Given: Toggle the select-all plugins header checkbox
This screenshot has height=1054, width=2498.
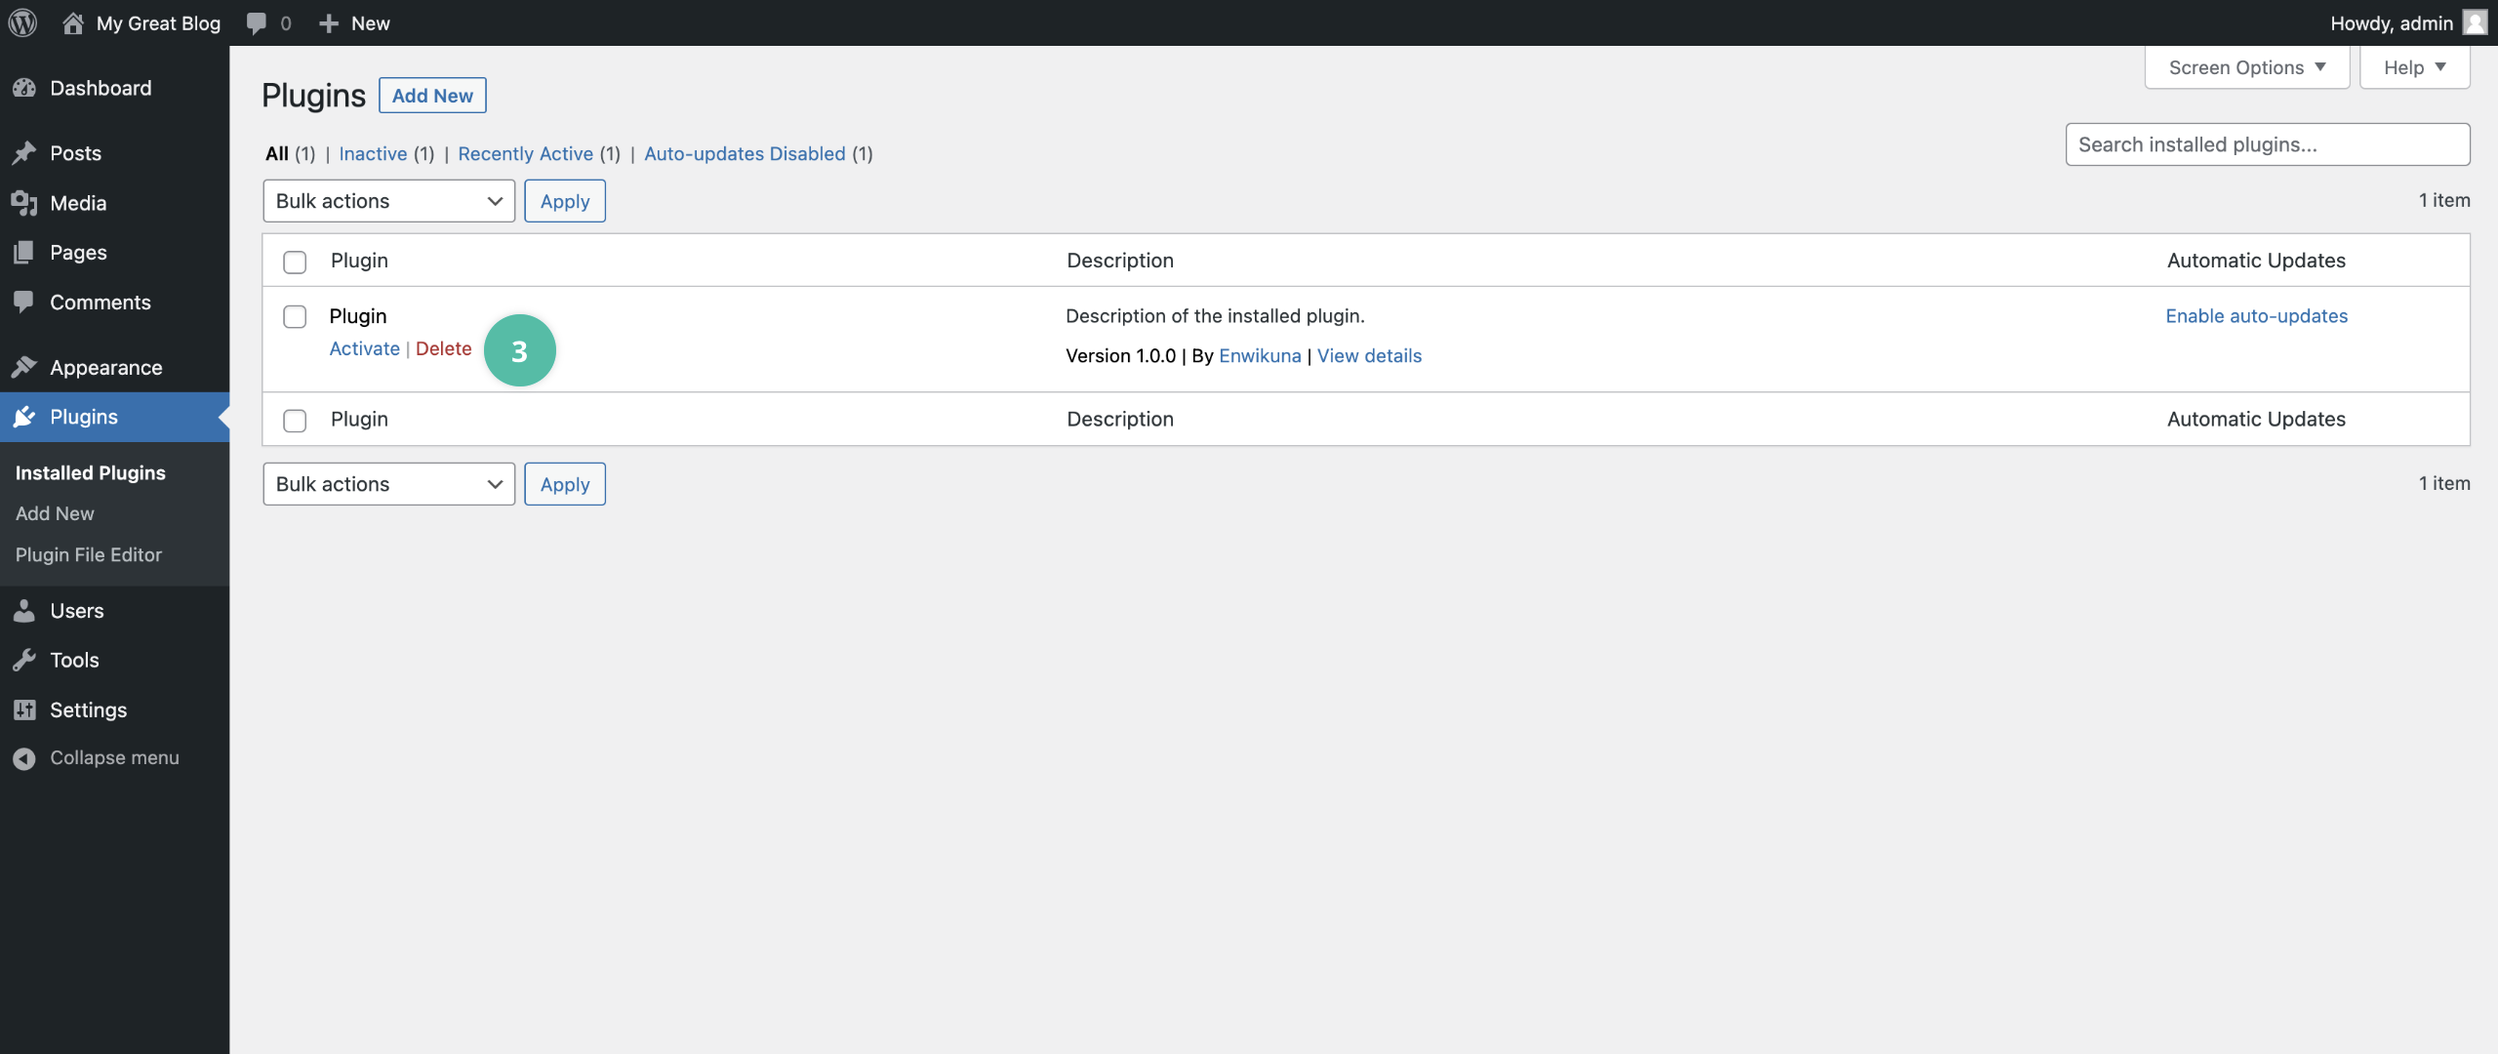Looking at the screenshot, I should 293,260.
